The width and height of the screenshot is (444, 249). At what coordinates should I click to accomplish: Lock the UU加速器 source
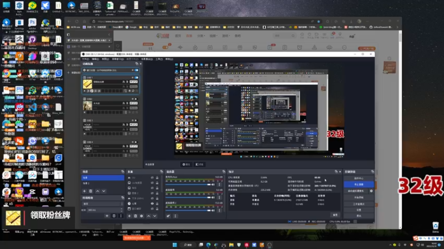[157, 183]
